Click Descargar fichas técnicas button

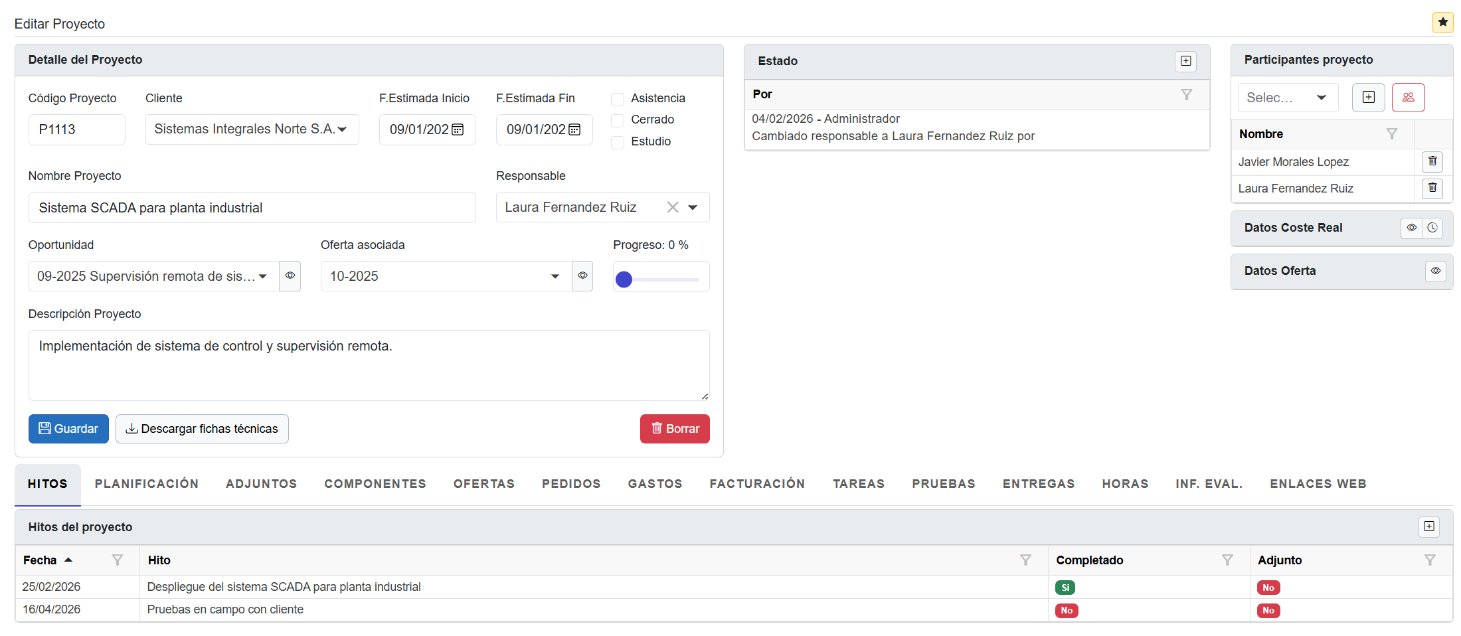(x=202, y=429)
